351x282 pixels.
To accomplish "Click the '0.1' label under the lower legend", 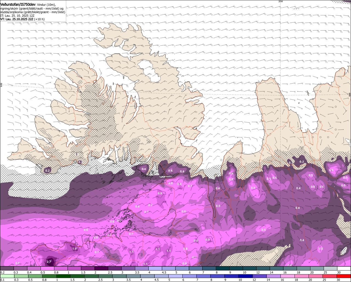I will click(x=2, y=280).
